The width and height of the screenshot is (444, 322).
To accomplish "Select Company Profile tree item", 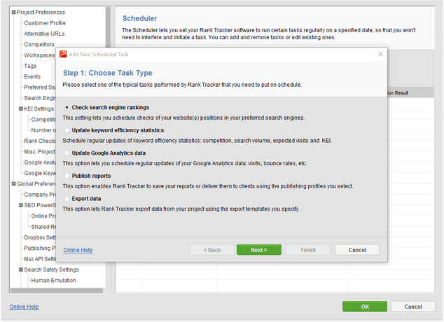I will tap(40, 195).
